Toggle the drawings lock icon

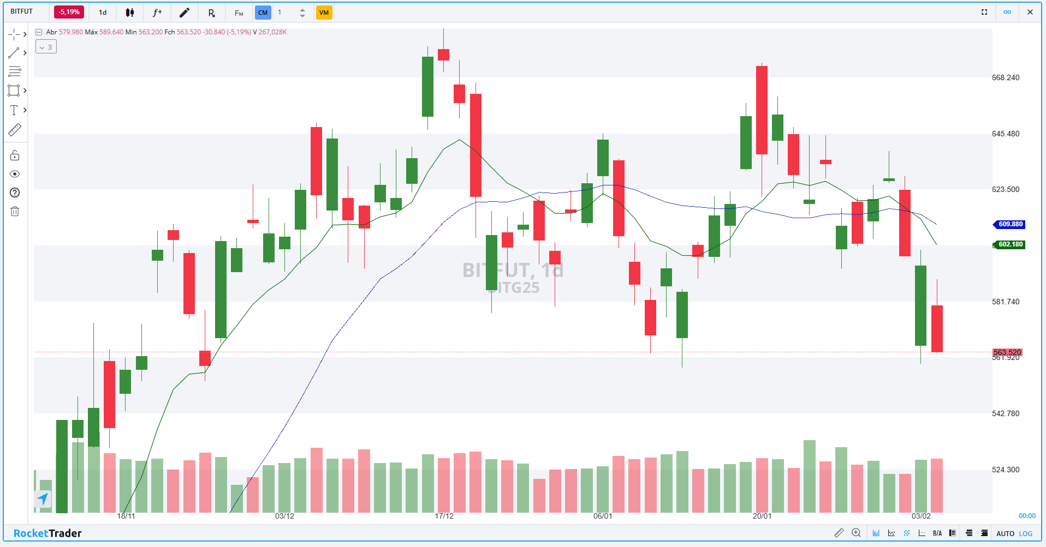15,155
